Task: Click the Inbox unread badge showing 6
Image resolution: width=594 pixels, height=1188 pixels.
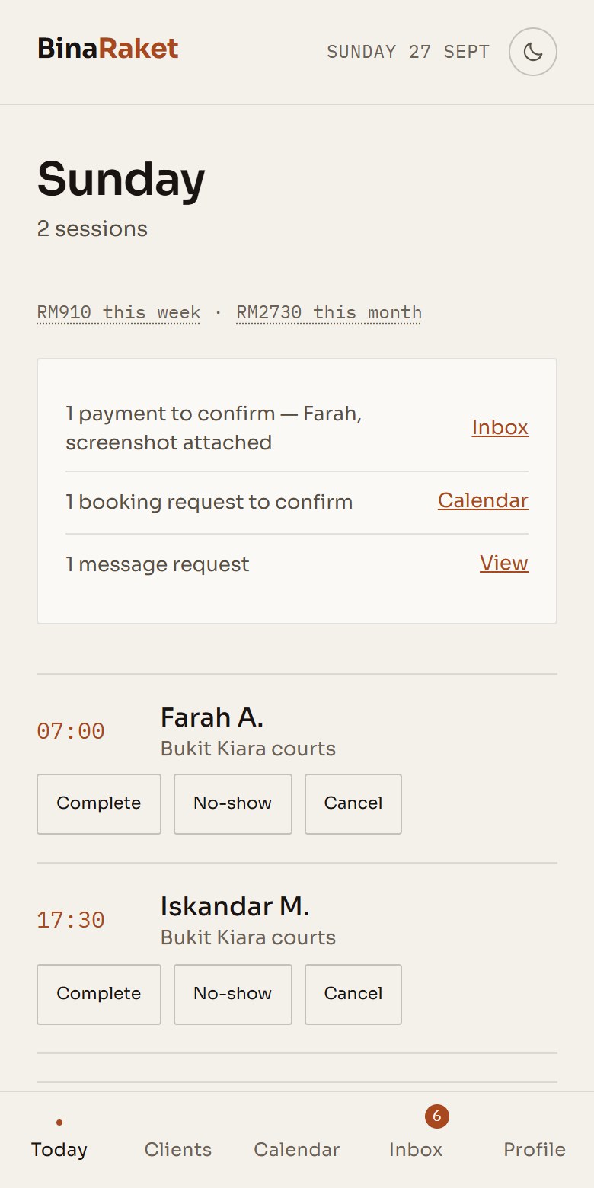Action: (437, 1116)
